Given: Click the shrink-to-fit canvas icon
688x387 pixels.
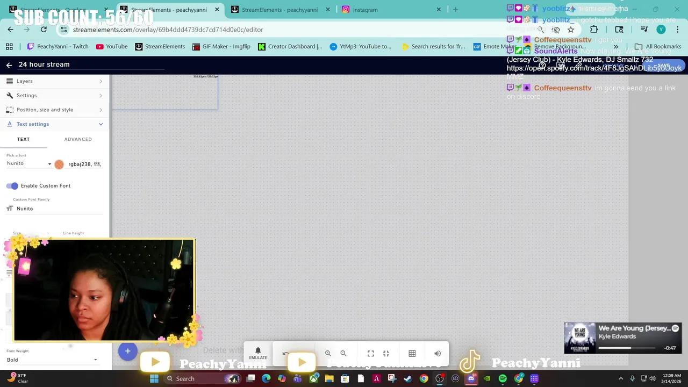Looking at the screenshot, I should click(x=386, y=354).
